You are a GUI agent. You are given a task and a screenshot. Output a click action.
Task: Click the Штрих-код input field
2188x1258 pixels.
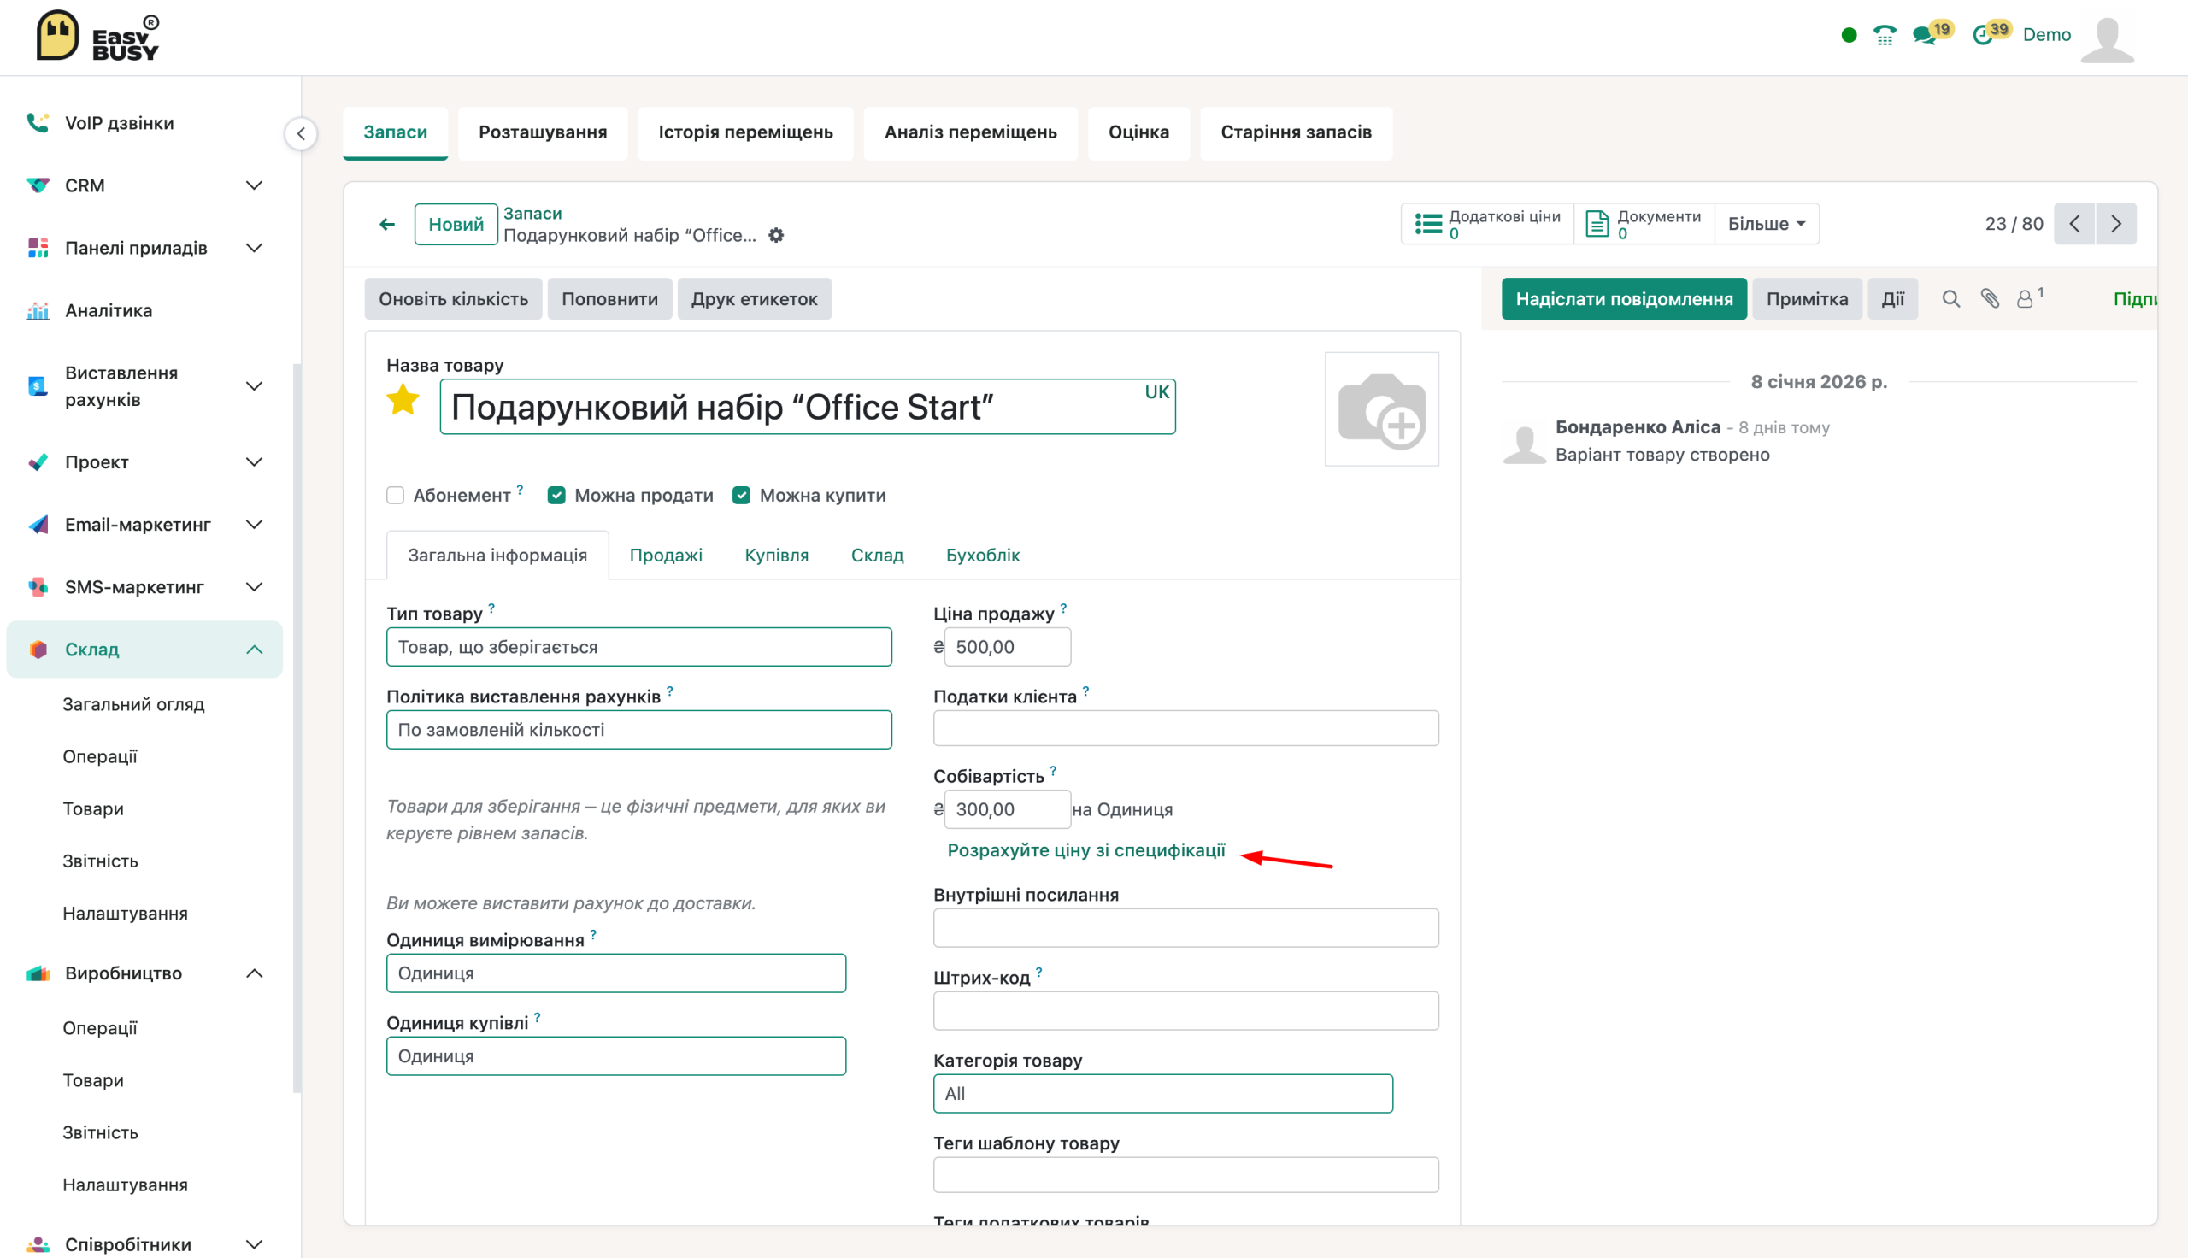pyautogui.click(x=1185, y=1011)
